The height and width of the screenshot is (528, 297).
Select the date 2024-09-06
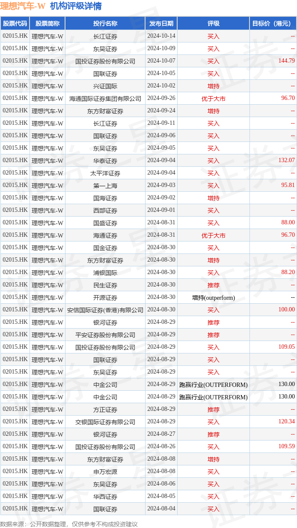tap(161, 136)
